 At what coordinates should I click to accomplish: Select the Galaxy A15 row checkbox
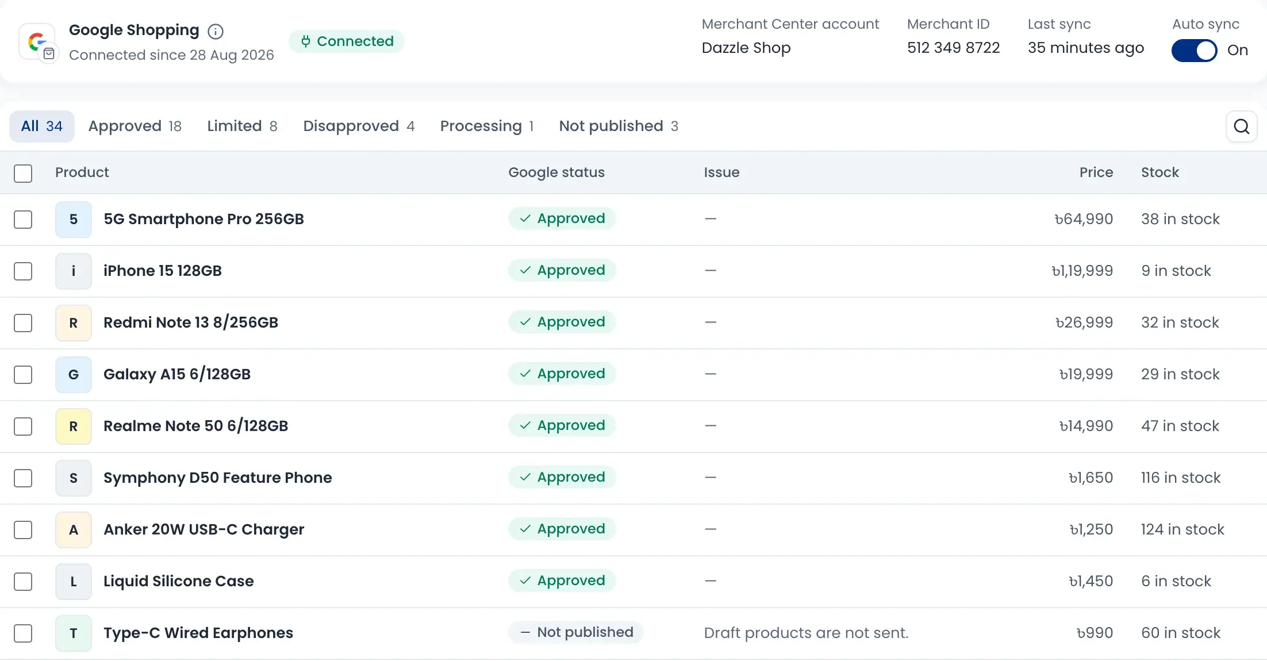click(x=23, y=375)
